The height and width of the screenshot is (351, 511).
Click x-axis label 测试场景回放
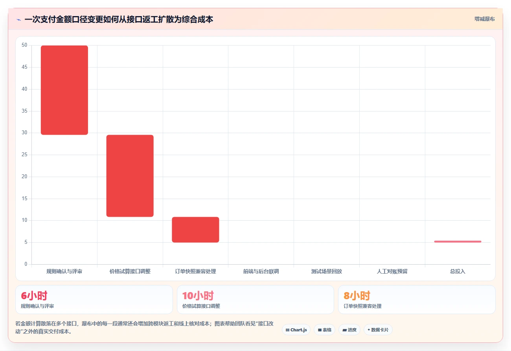(x=327, y=271)
